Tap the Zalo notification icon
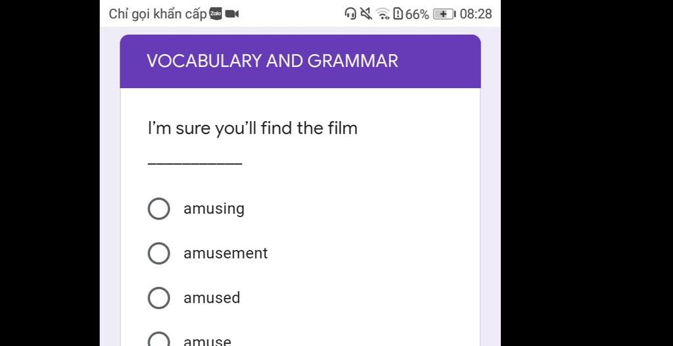Image resolution: width=673 pixels, height=346 pixels. (216, 14)
